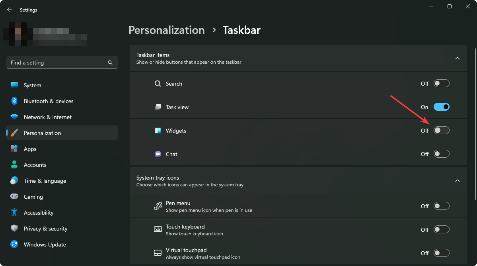Viewport: 477px width, 266px height.
Task: Click the Personalization breadcrumb link
Action: [x=166, y=30]
